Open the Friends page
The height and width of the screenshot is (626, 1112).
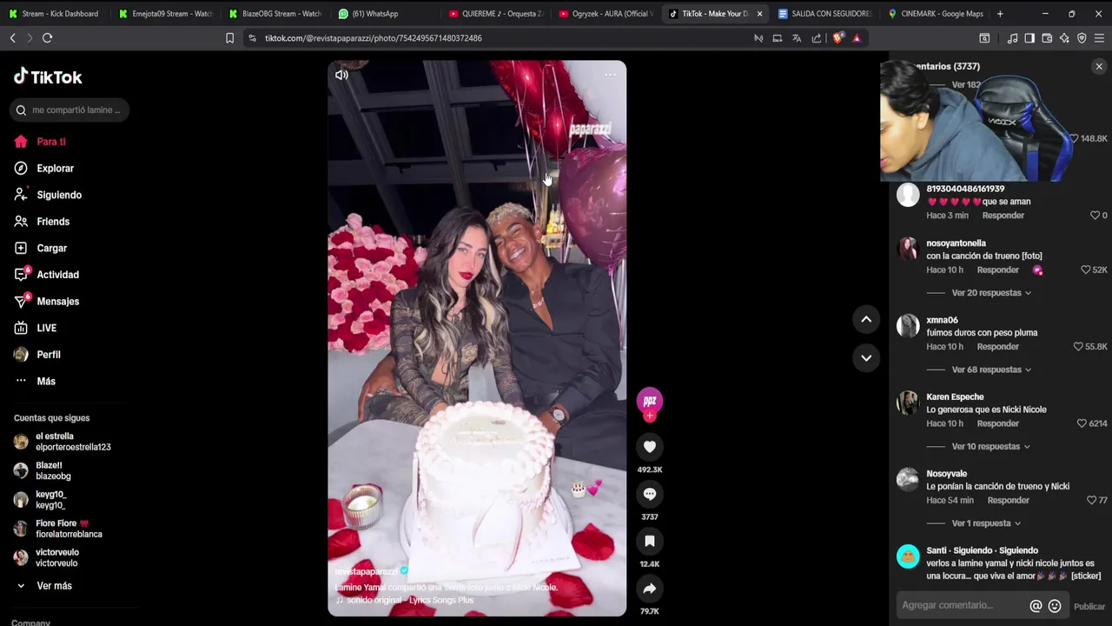42,222
